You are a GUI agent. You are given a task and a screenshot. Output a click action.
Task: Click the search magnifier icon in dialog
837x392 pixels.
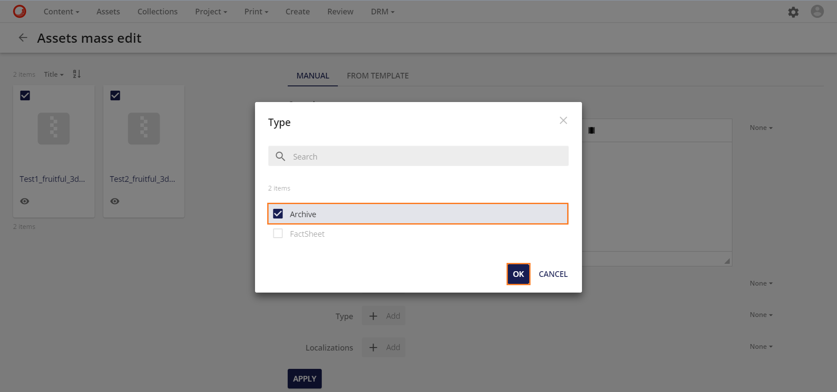click(280, 156)
